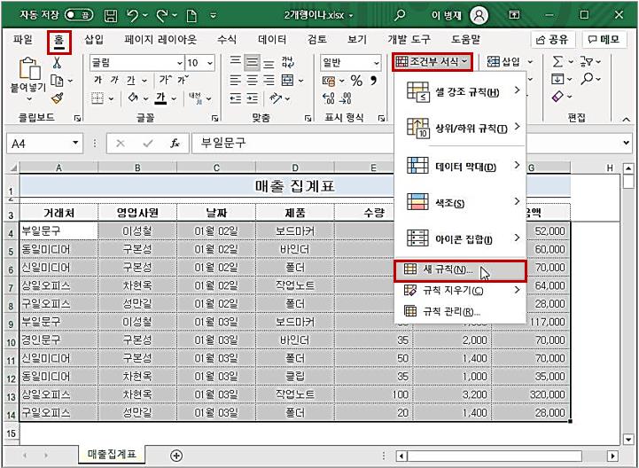Choose 새 규칙 menu item
Screen dimensions: 639x468
pyautogui.click(x=460, y=269)
